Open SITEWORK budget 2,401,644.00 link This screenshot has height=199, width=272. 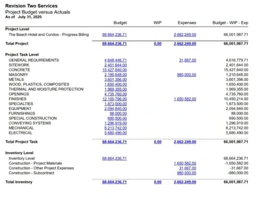[x=115, y=65]
